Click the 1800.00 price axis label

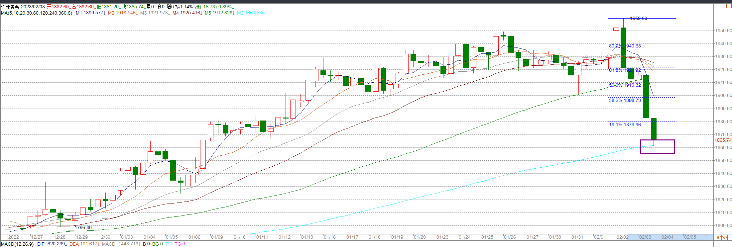[723, 225]
